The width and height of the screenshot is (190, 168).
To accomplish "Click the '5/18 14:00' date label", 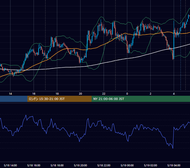I will point(10,165).
